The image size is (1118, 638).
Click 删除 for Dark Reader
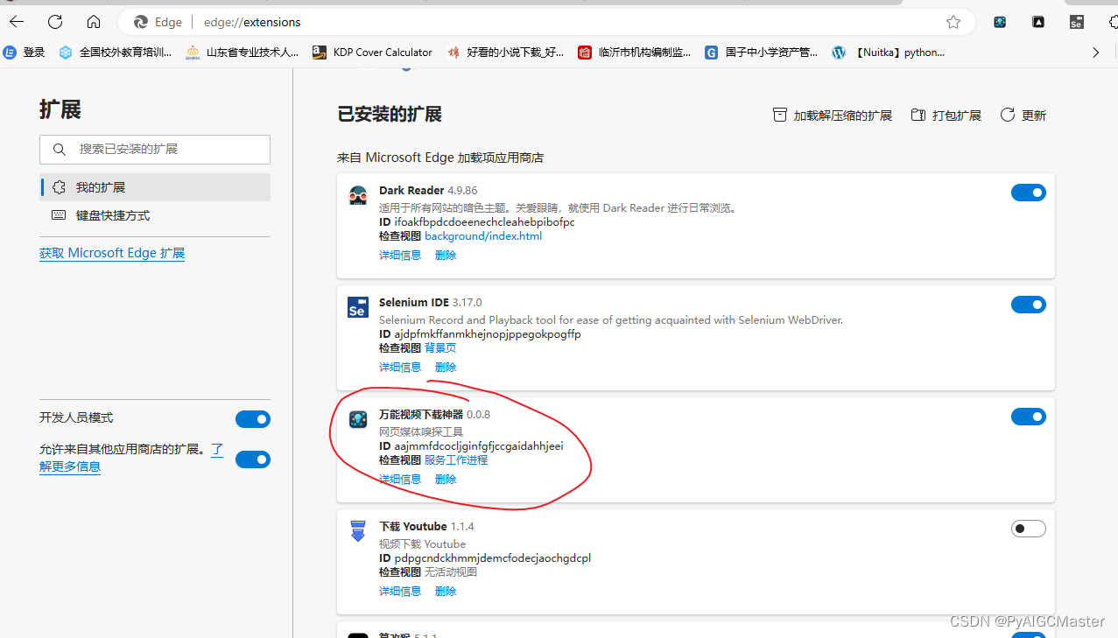coord(446,256)
